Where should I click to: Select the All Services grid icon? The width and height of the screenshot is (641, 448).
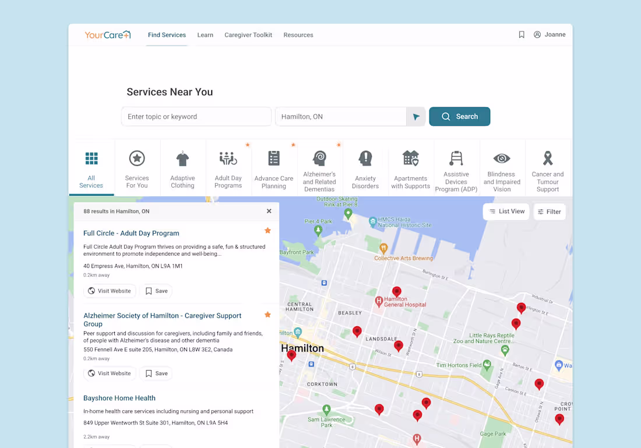pos(91,158)
